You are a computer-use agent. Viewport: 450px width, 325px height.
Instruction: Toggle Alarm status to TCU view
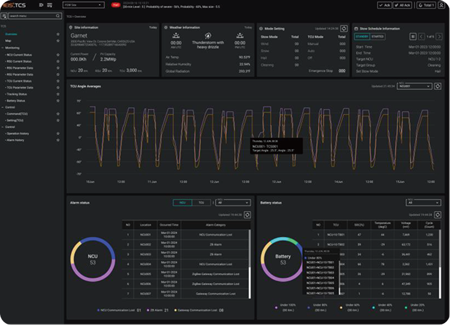click(x=200, y=203)
